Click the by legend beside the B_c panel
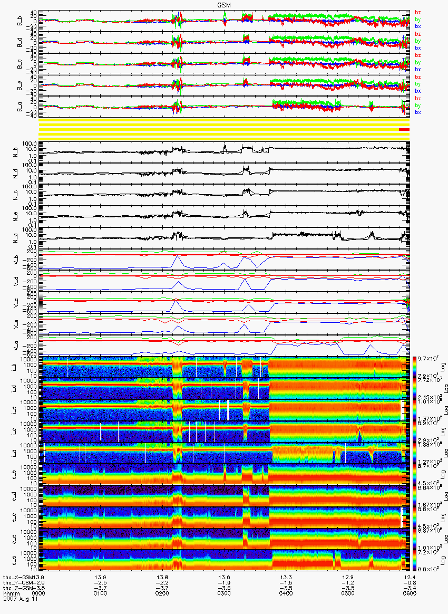This screenshot has width=448, height=614. click(418, 62)
